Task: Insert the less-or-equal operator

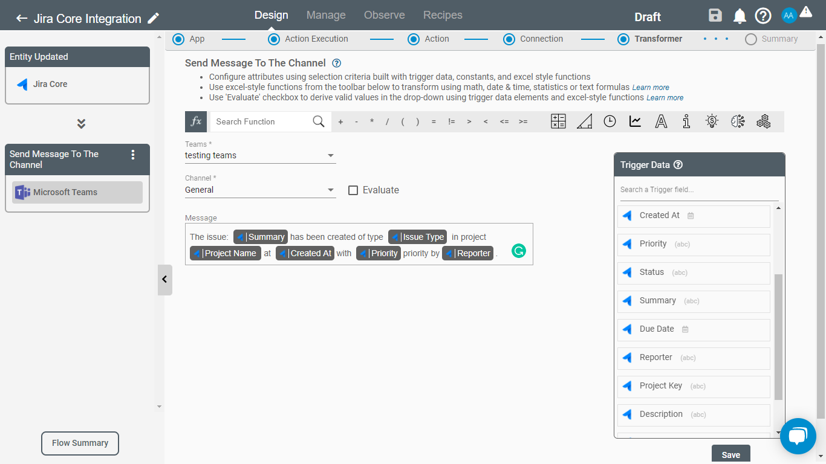Action: 504,121
